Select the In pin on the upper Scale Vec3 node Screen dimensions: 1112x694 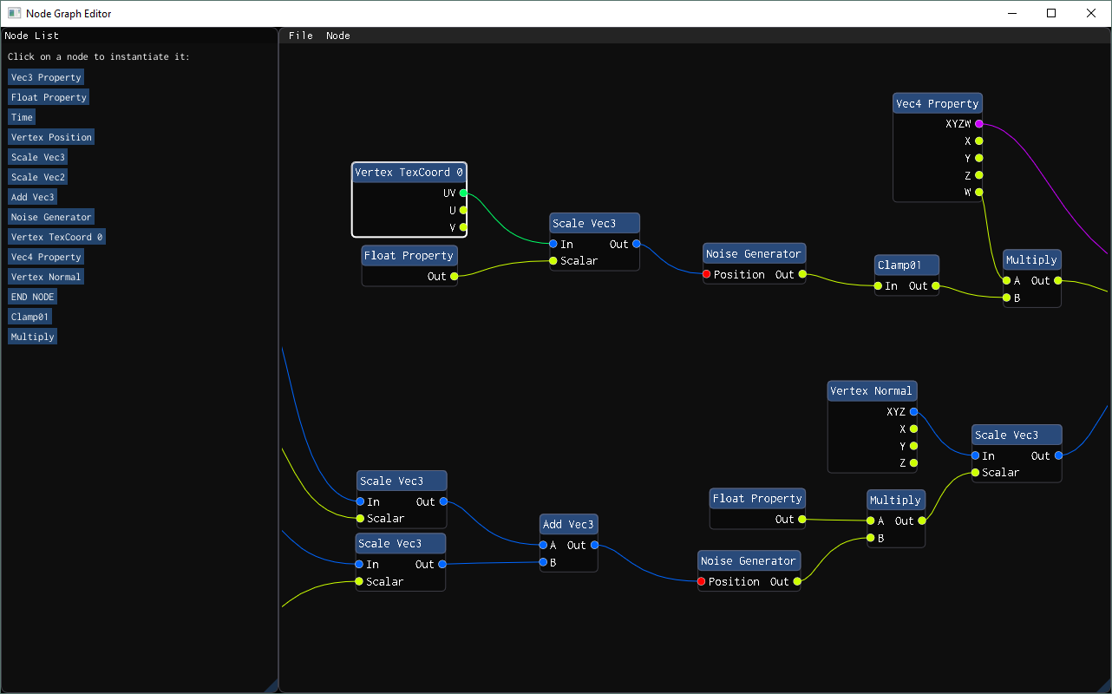[552, 244]
